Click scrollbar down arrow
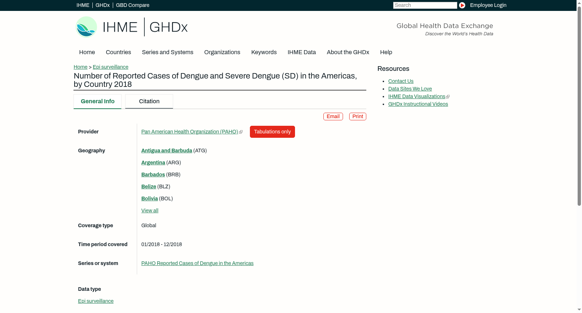This screenshot has width=582, height=313. 579,310
